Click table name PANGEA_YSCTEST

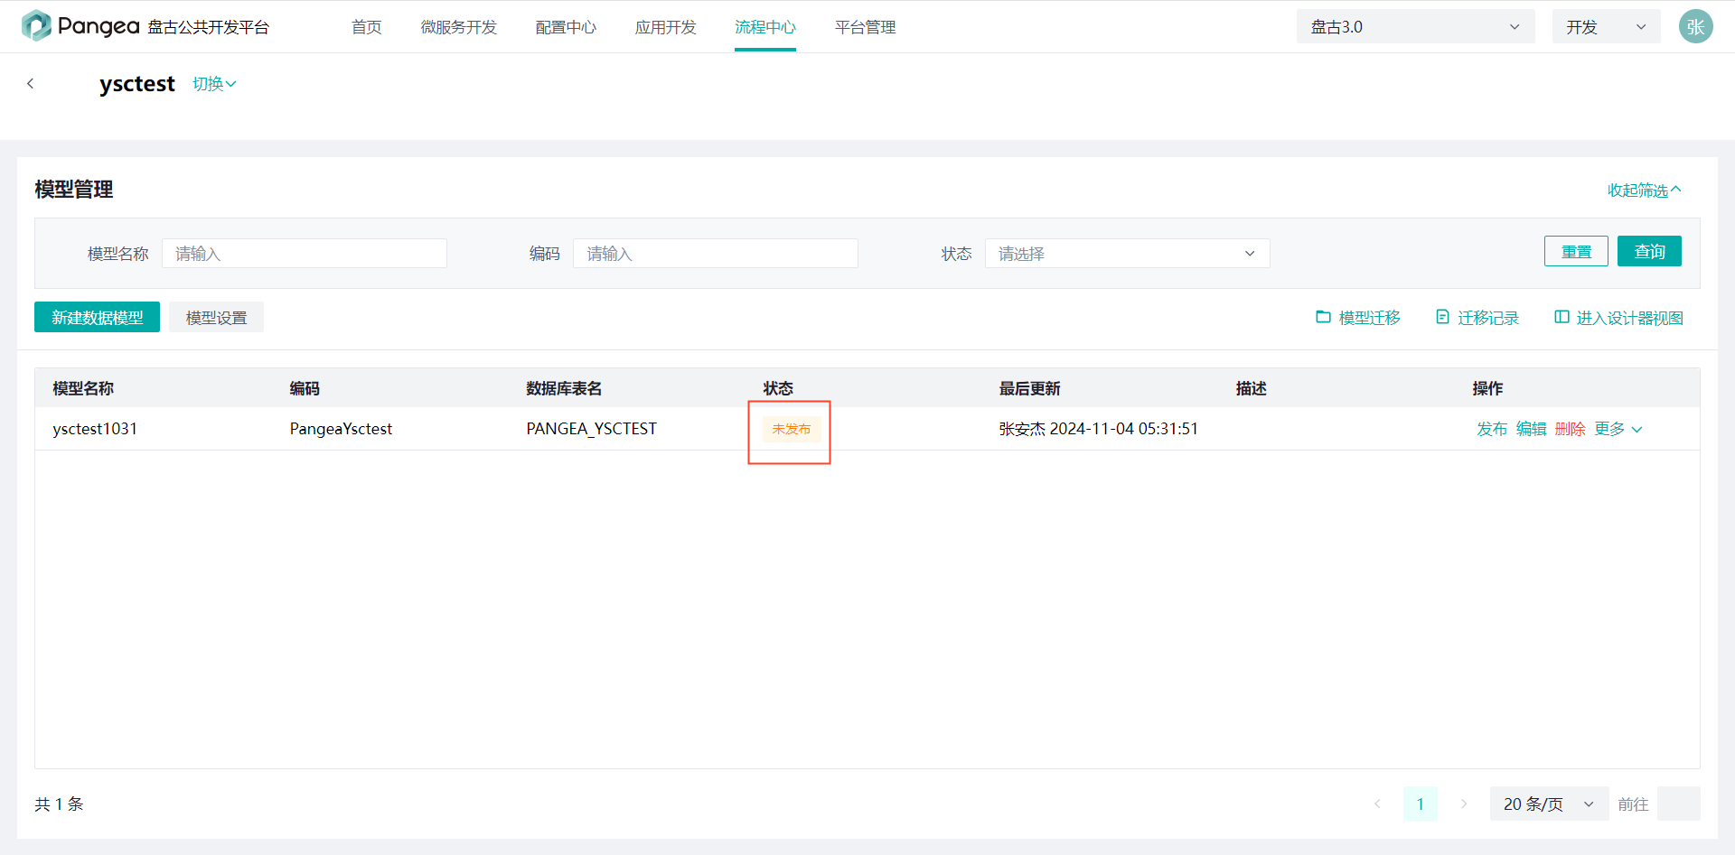591,429
